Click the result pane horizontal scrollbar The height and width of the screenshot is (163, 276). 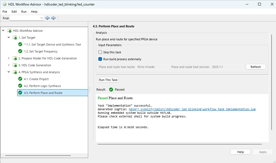tap(180, 144)
